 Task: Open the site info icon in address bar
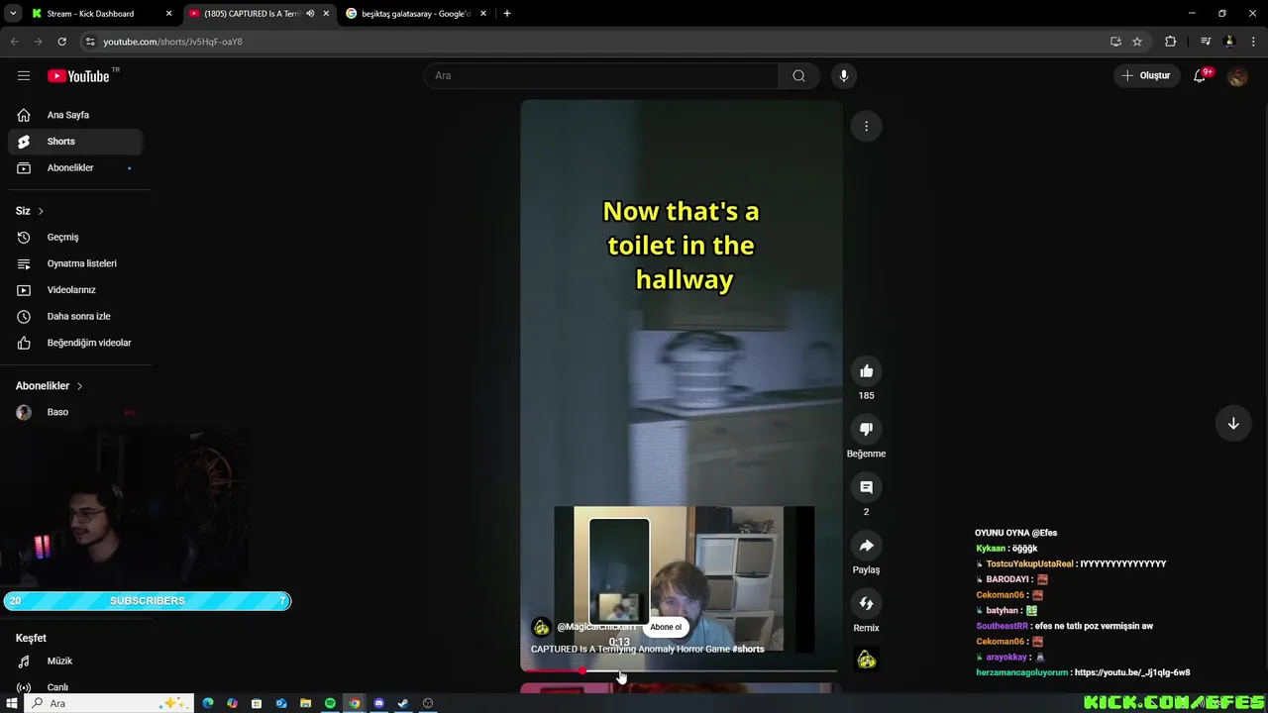click(x=90, y=42)
